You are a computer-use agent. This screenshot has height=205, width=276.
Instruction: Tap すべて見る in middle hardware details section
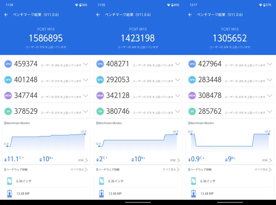point(171,170)
